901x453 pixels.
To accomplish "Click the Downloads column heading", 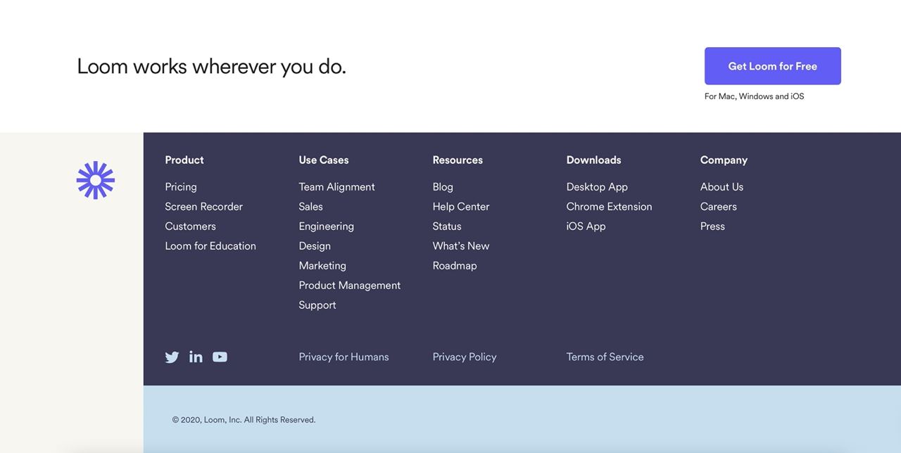I will (593, 160).
